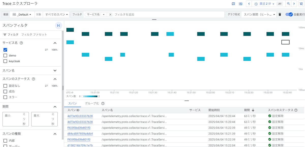
Task: Click the 2025/04/04 15:21:39 start time cell
Action: point(222,134)
